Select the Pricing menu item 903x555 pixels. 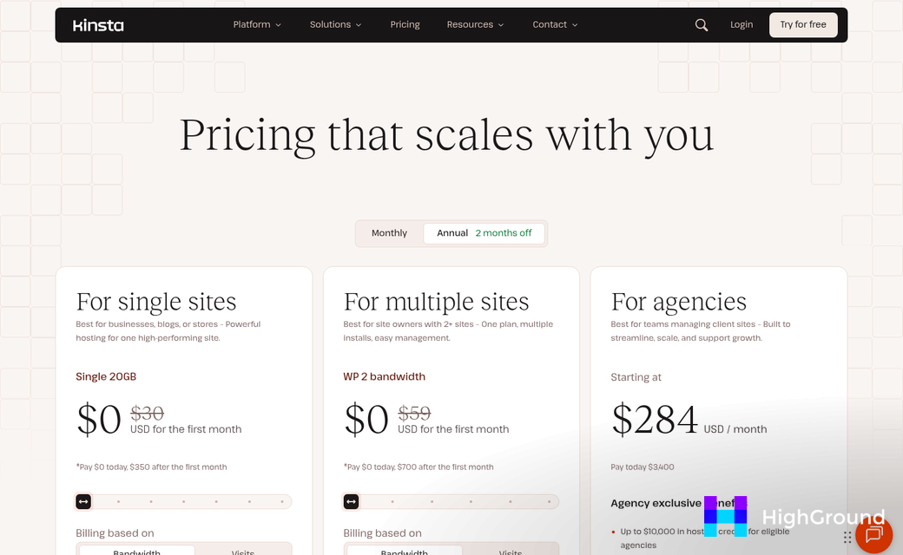[x=405, y=24]
